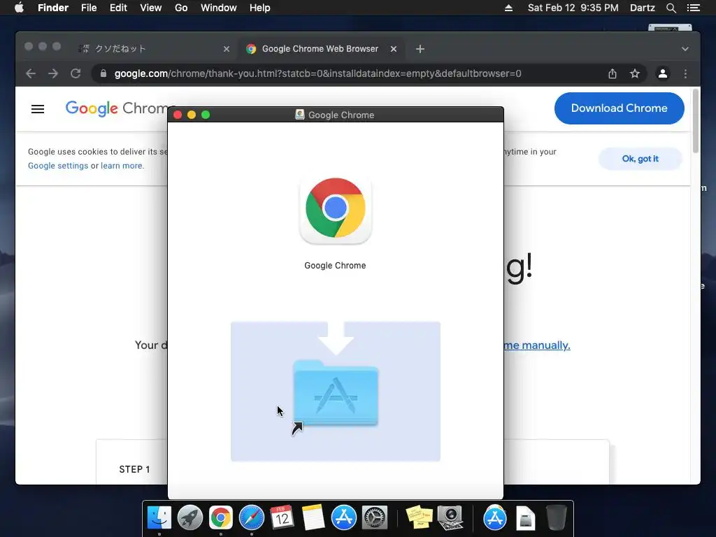Click the Chrome page vertical scrollbar

pos(696,121)
